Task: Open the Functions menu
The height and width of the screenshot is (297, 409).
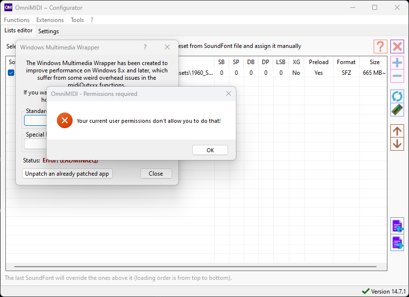Action: pos(16,20)
